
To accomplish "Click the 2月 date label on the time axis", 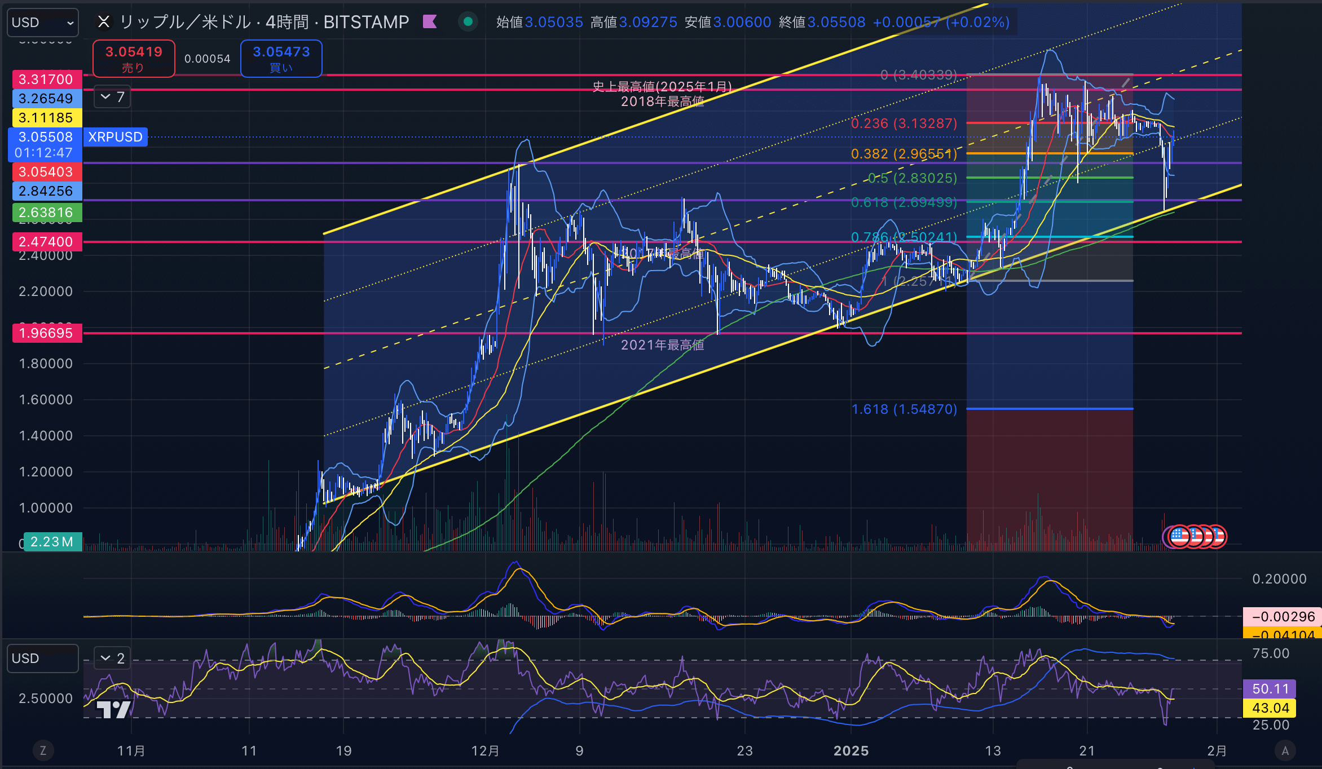I will tap(1217, 751).
